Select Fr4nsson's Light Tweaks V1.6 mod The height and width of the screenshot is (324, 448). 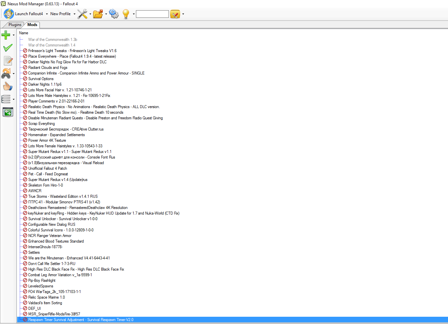pos(72,51)
